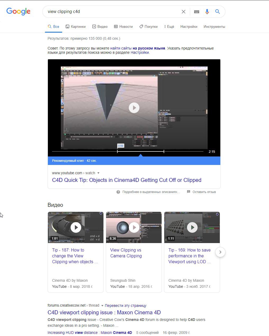269x336 pixels.
Task: Click the 1:11 duration badge
Action: click(171, 239)
